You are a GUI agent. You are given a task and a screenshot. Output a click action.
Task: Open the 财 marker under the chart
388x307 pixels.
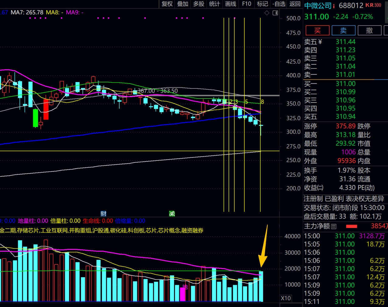tap(103, 214)
